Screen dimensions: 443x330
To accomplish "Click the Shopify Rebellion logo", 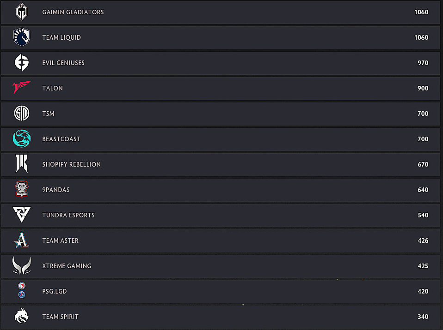I will (x=22, y=164).
